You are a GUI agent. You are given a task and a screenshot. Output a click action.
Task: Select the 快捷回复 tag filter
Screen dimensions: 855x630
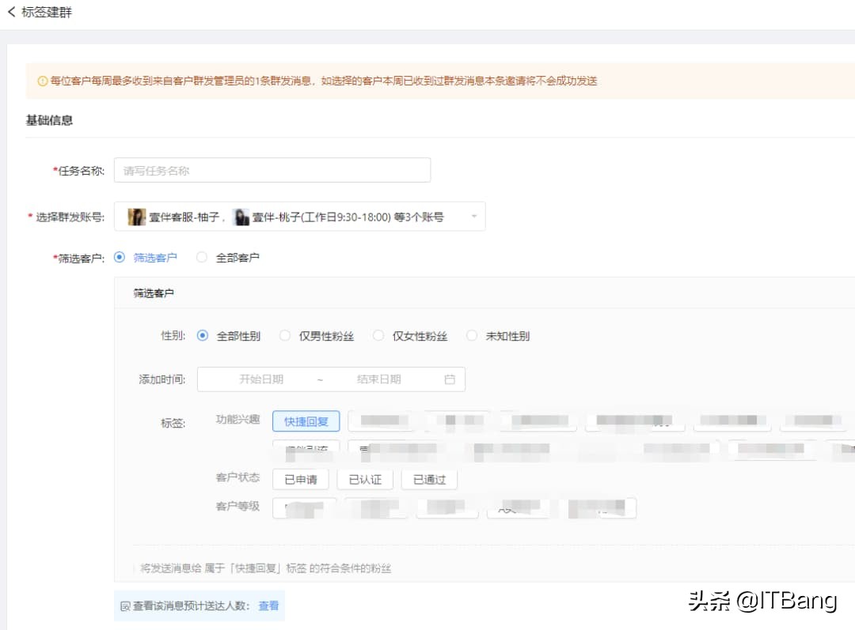[x=306, y=421]
